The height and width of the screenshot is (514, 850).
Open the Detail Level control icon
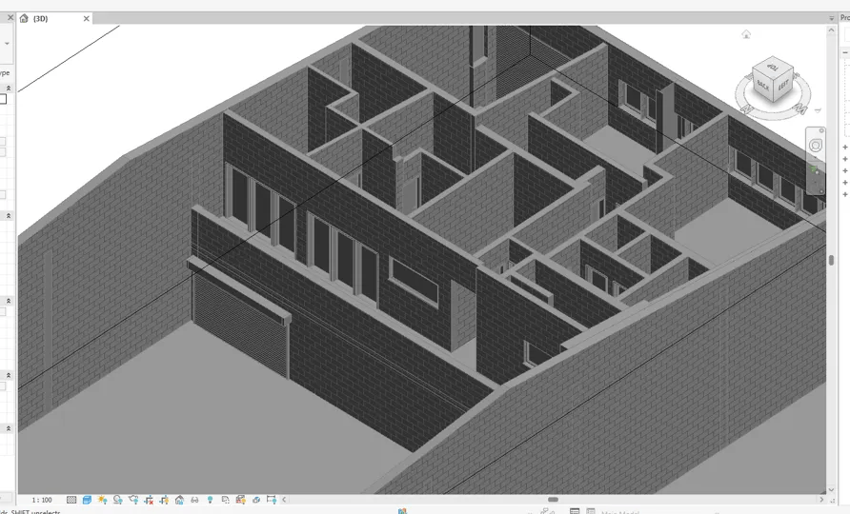click(x=71, y=500)
